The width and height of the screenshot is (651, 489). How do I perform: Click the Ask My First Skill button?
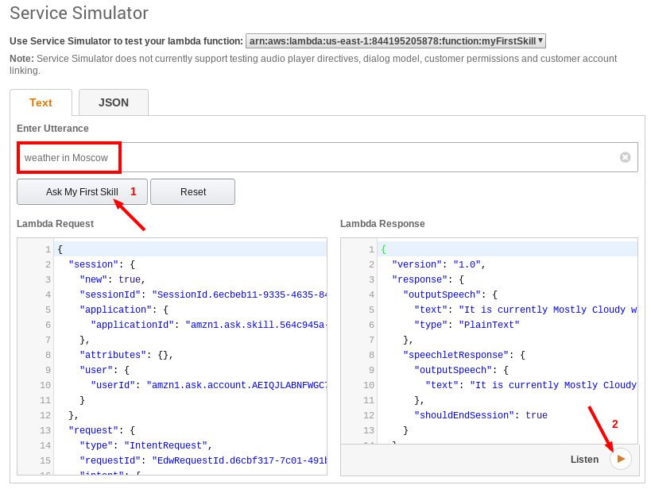82,191
